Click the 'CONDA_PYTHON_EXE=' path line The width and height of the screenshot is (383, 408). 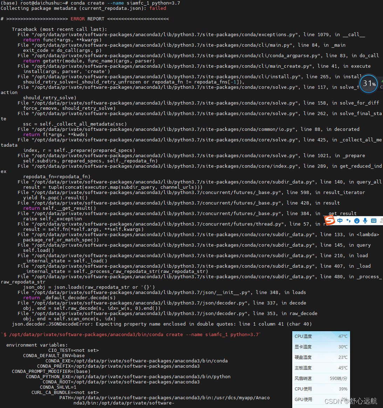click(x=128, y=376)
